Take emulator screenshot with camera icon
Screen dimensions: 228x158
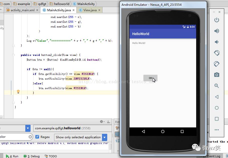click(x=217, y=75)
